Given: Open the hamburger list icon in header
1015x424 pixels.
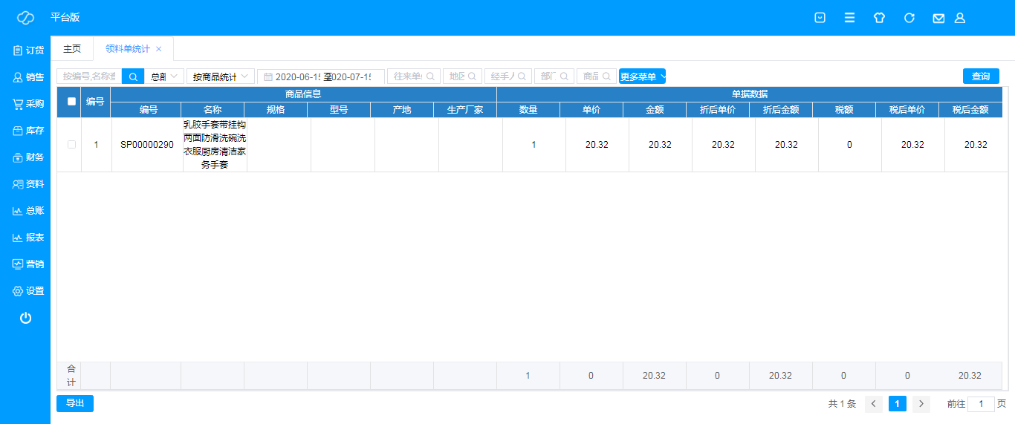Looking at the screenshot, I should (x=849, y=18).
